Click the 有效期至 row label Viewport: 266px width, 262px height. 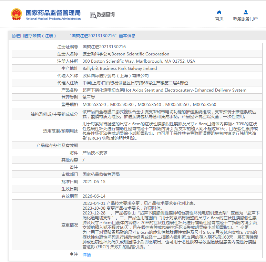pyautogui.click(x=70, y=196)
